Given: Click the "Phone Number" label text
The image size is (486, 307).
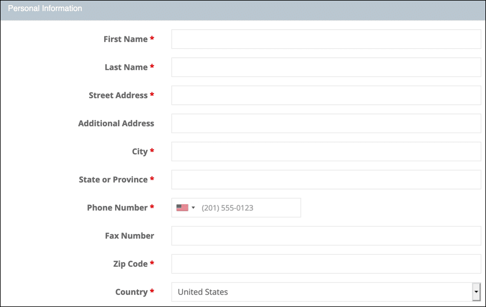Looking at the screenshot, I should pyautogui.click(x=117, y=208).
